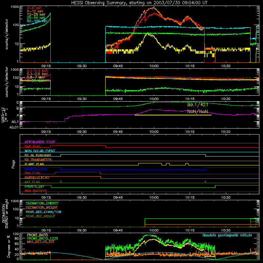Select the SC_TRANSMITTER flag label
This screenshot has width=263, height=263.
pyautogui.click(x=38, y=160)
